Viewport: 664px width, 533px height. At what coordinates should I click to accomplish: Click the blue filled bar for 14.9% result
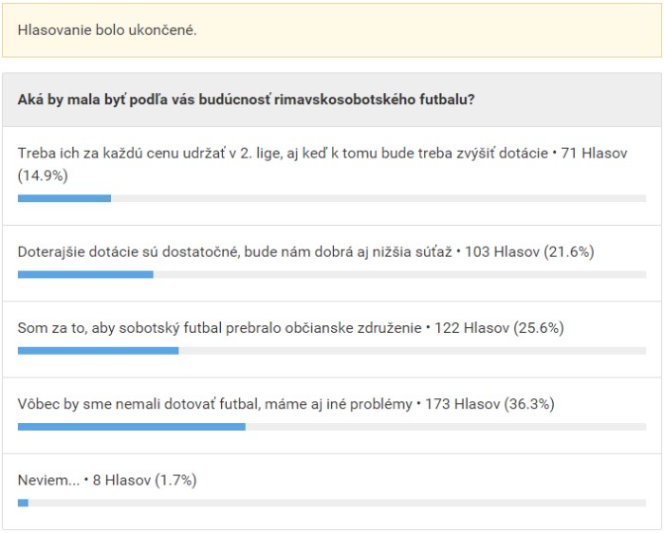65,198
